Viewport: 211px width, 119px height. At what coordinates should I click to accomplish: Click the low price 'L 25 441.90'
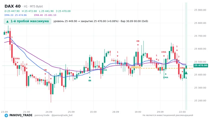[46, 11]
